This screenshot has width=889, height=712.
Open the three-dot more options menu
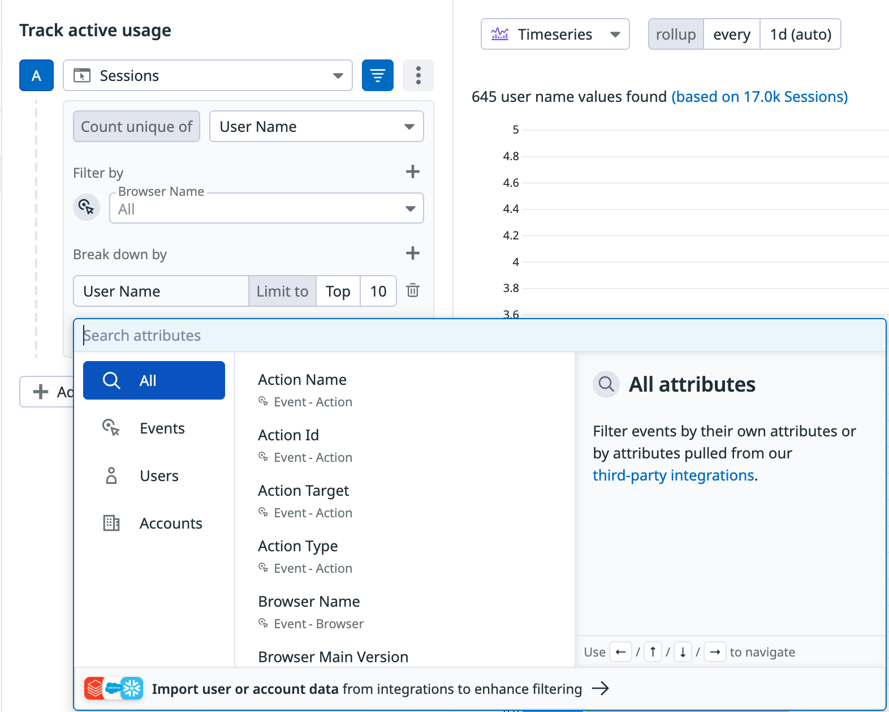418,75
